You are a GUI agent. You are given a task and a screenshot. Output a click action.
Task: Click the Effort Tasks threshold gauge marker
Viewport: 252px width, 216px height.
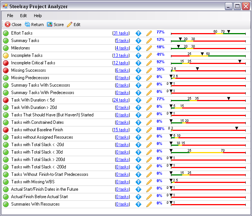tap(229, 32)
